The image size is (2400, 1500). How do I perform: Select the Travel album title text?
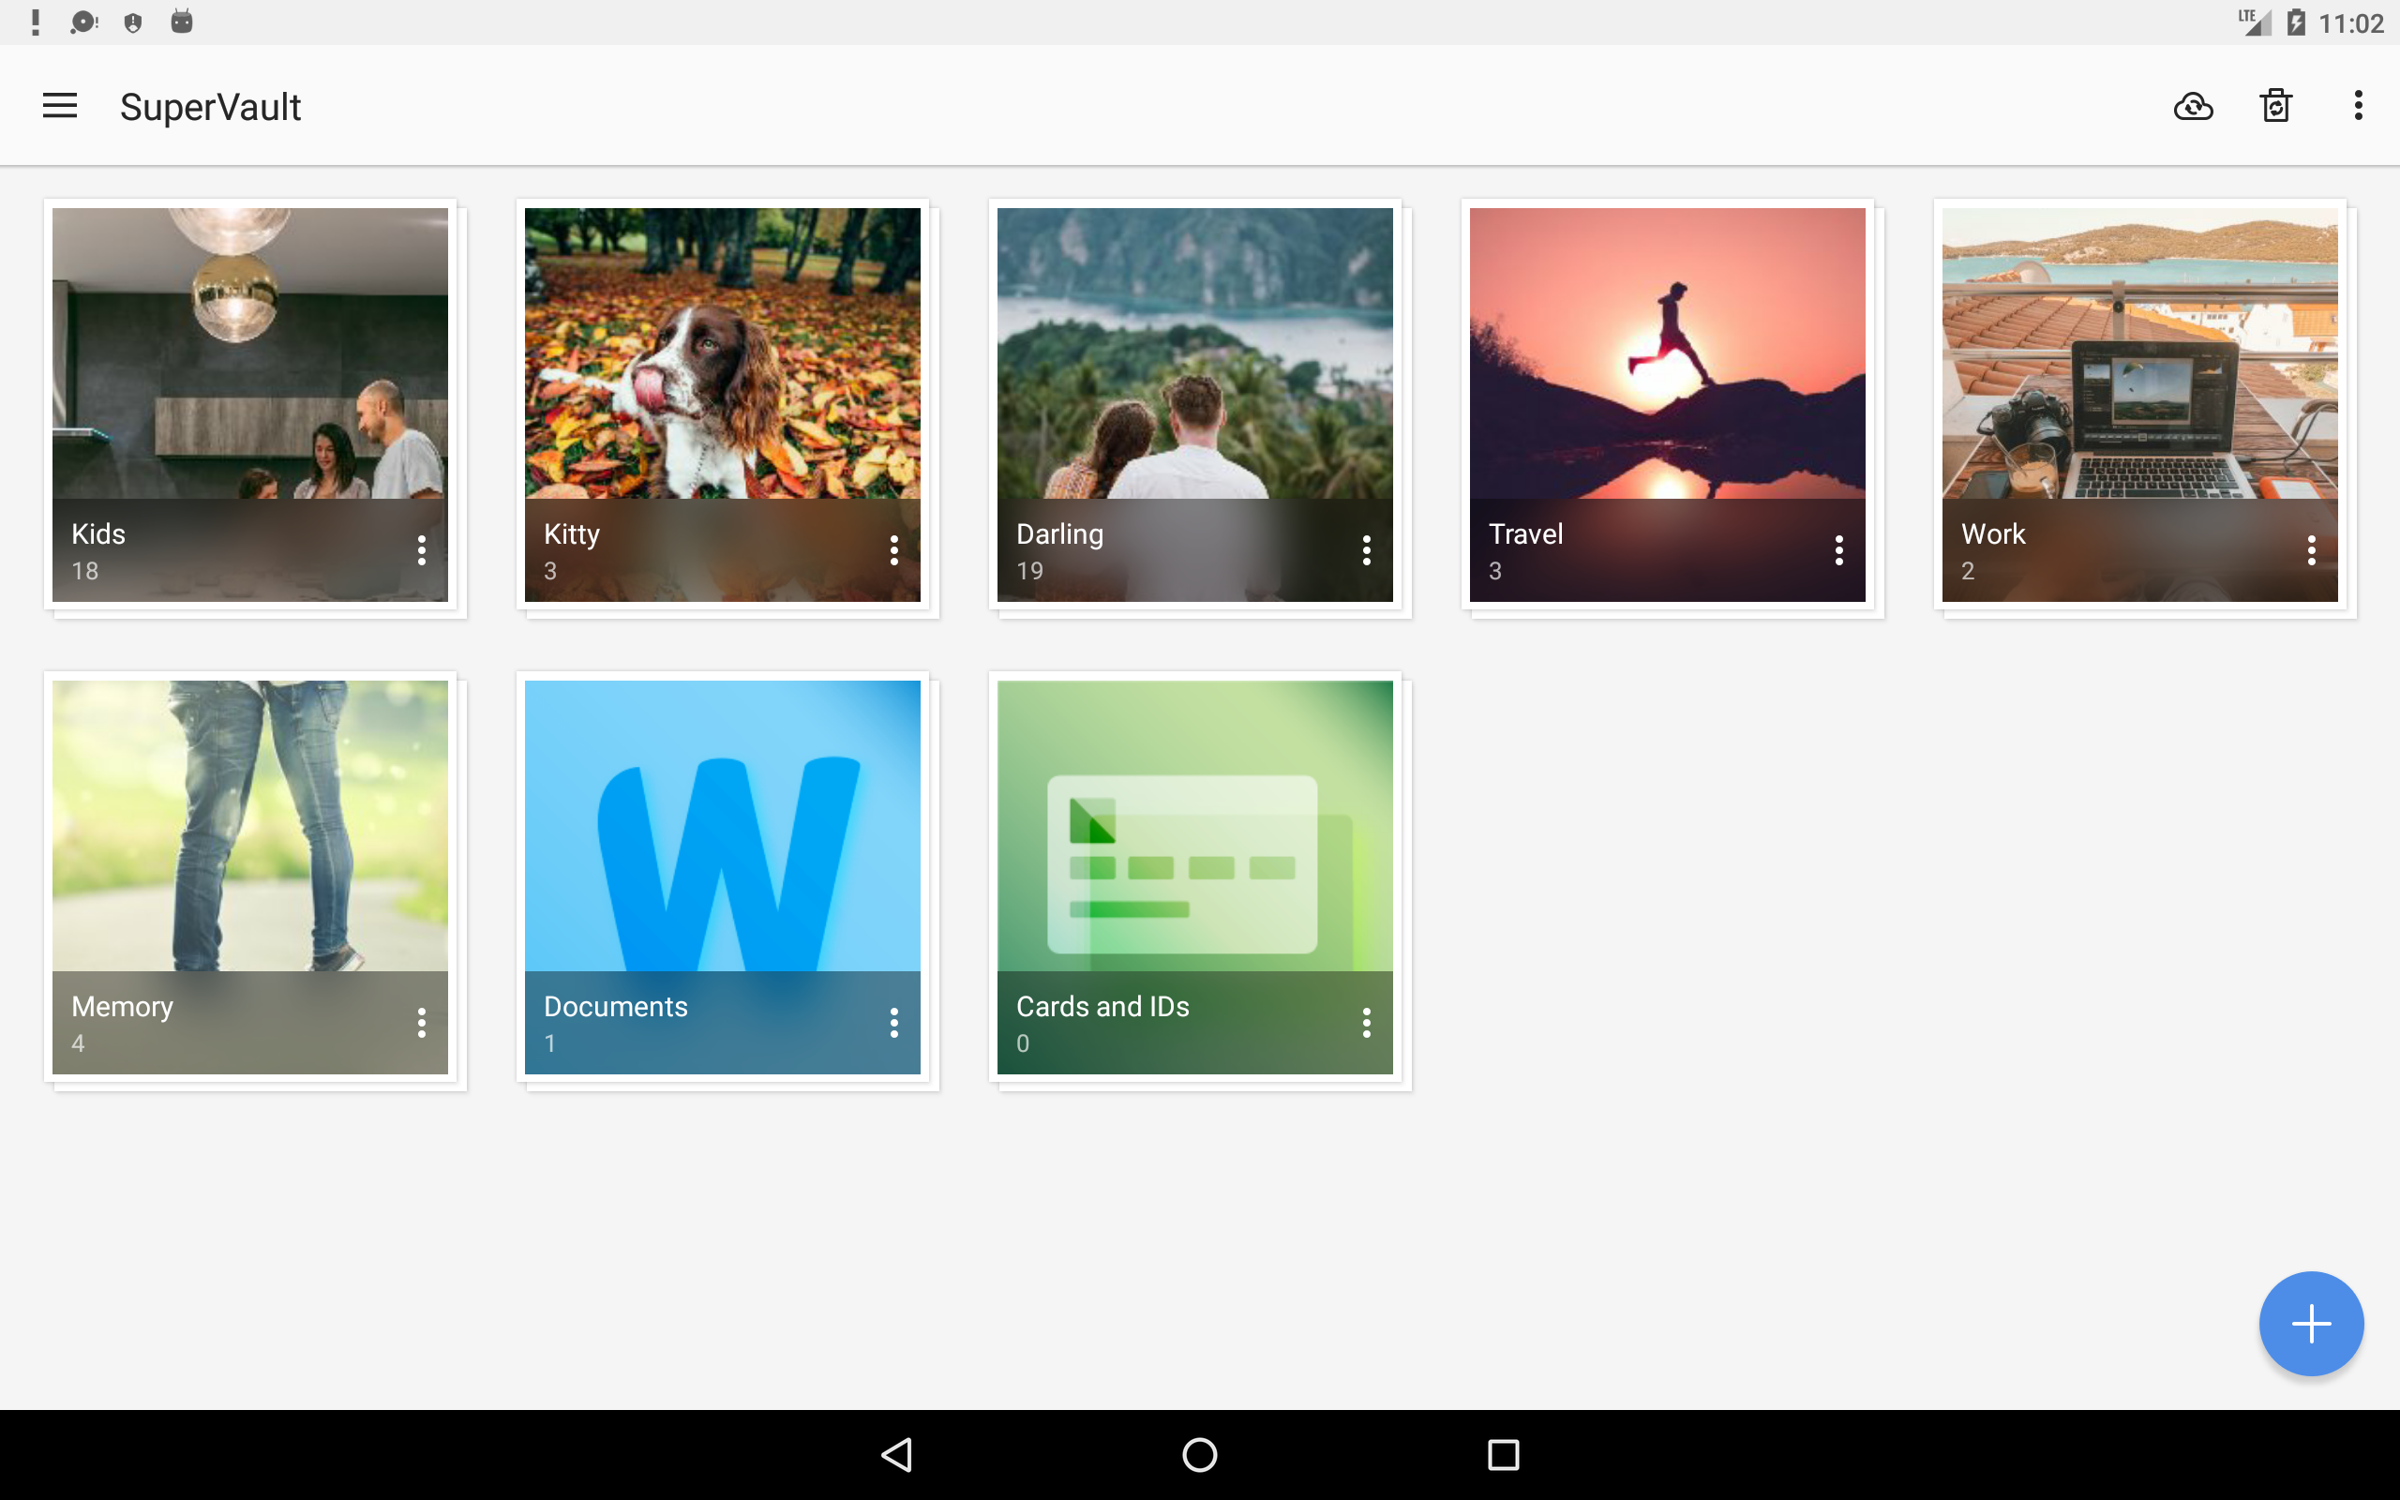(x=1525, y=533)
